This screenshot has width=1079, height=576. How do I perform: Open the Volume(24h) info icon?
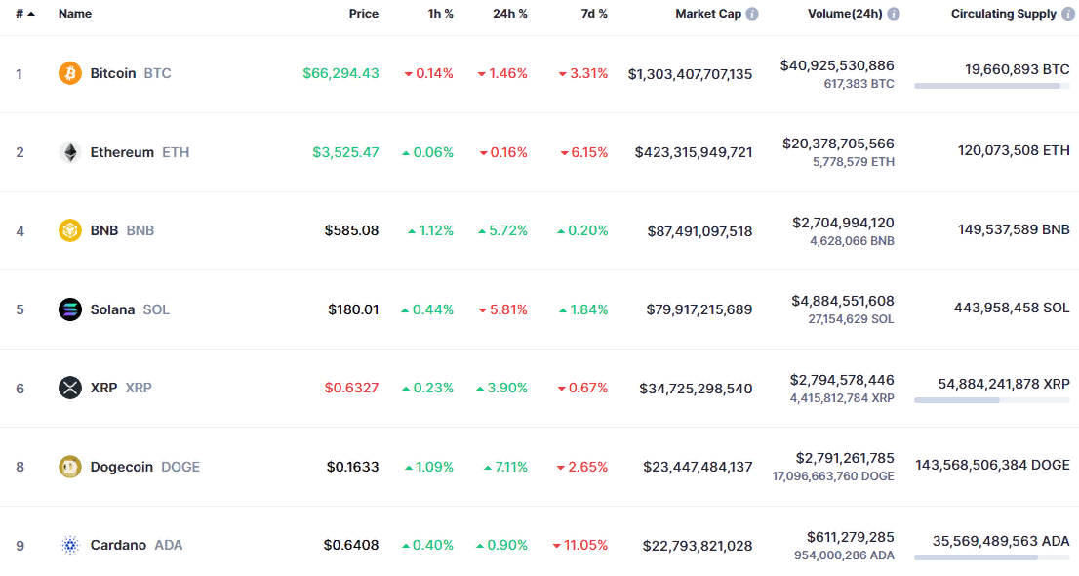(894, 14)
